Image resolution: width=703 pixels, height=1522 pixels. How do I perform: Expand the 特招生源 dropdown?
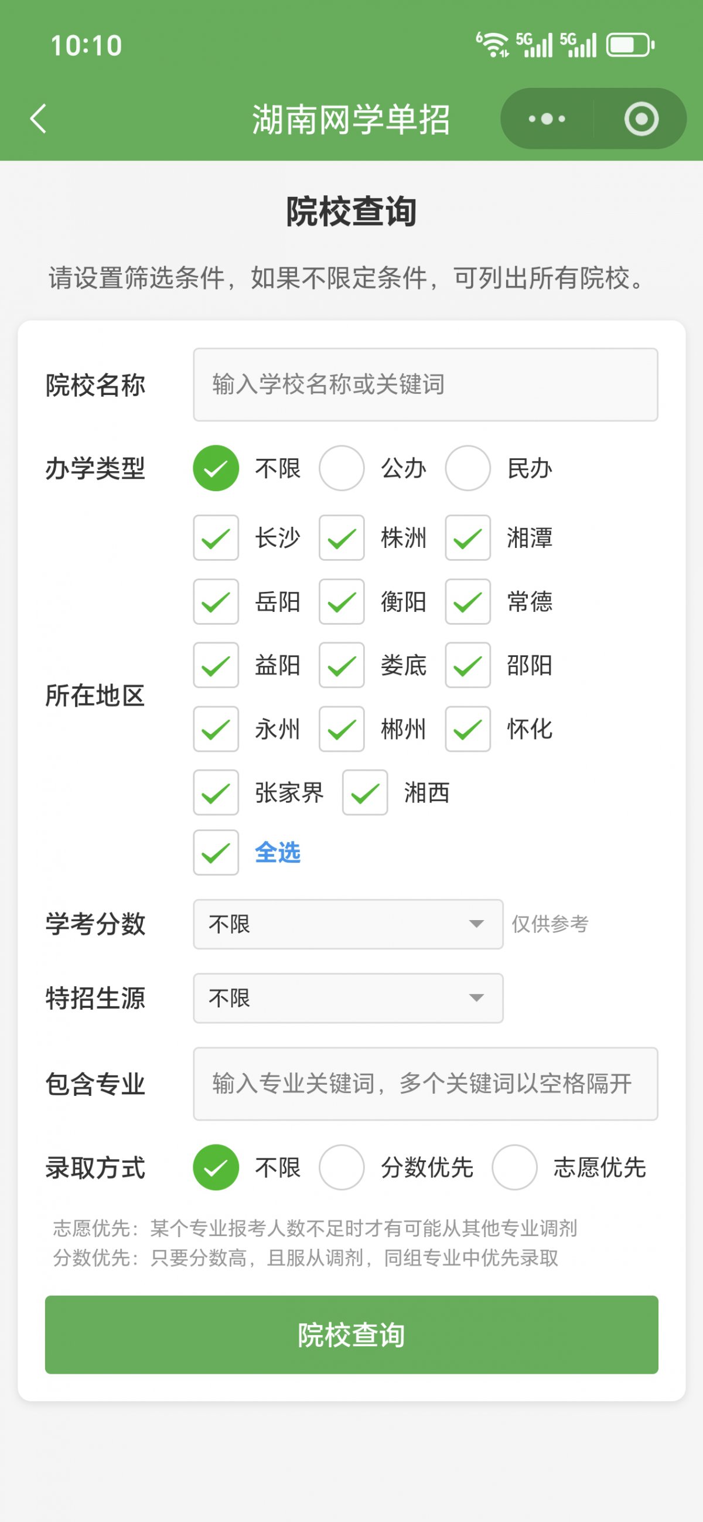coord(348,998)
